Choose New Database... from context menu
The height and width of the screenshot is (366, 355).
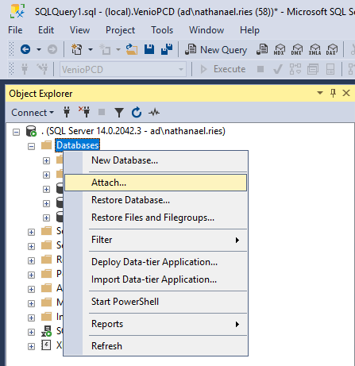(x=156, y=160)
